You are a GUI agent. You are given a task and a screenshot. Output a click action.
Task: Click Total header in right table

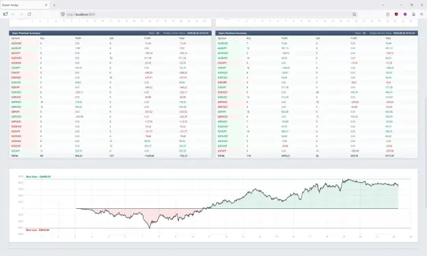(388, 38)
